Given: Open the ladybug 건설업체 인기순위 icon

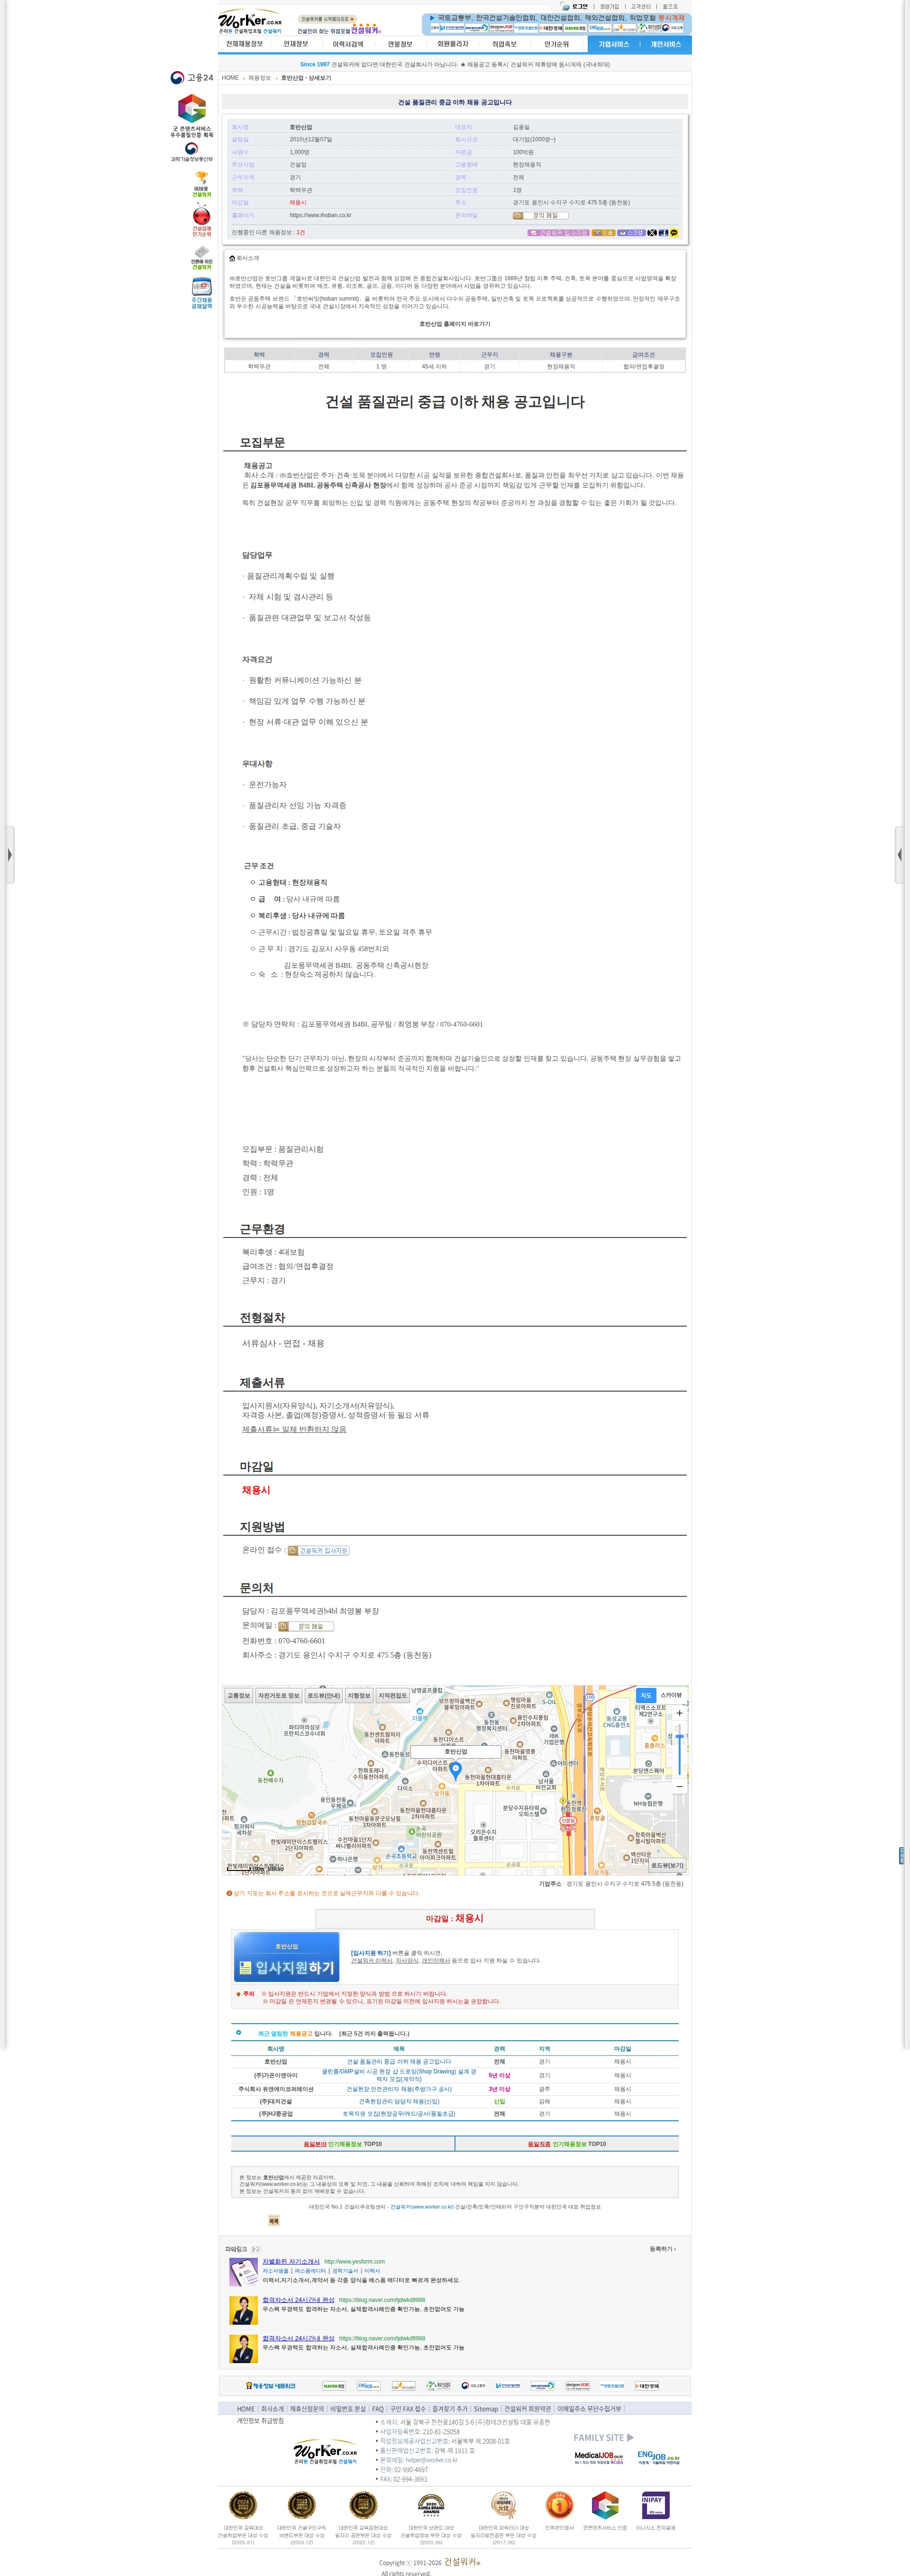Looking at the screenshot, I should (x=201, y=220).
